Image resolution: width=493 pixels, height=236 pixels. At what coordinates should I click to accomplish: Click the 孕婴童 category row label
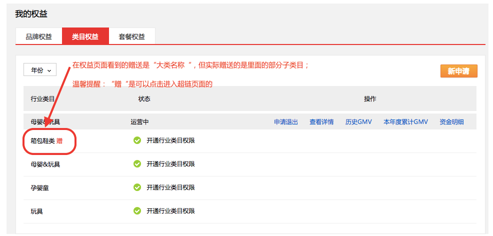(39, 188)
